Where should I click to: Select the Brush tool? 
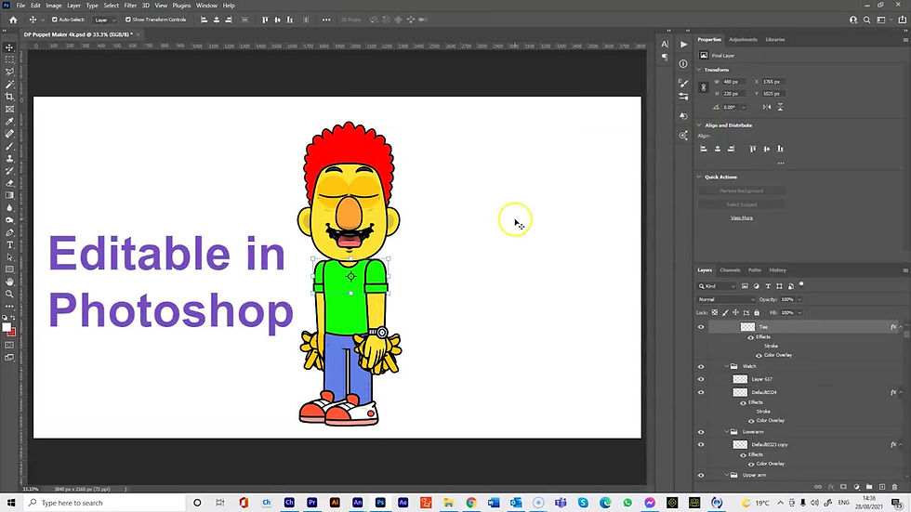(x=9, y=146)
